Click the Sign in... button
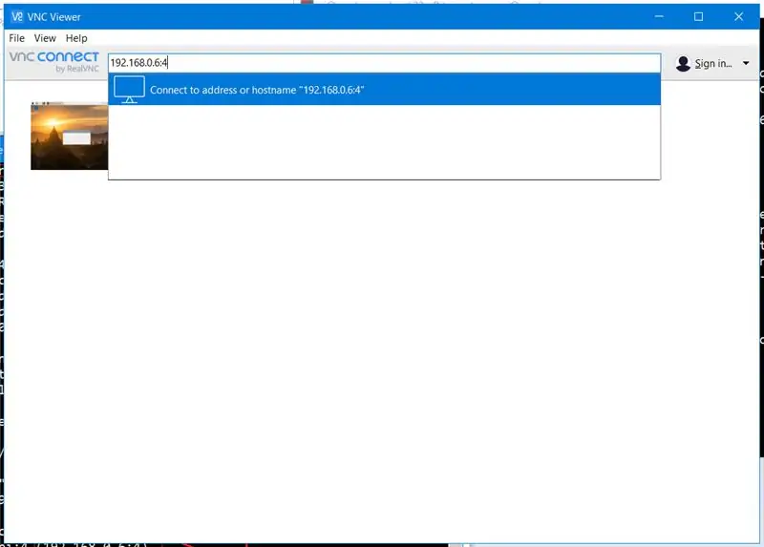Screen dimensions: 764x547 (712, 63)
